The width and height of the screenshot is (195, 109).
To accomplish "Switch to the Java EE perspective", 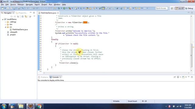I will pyautogui.click(x=179, y=8).
